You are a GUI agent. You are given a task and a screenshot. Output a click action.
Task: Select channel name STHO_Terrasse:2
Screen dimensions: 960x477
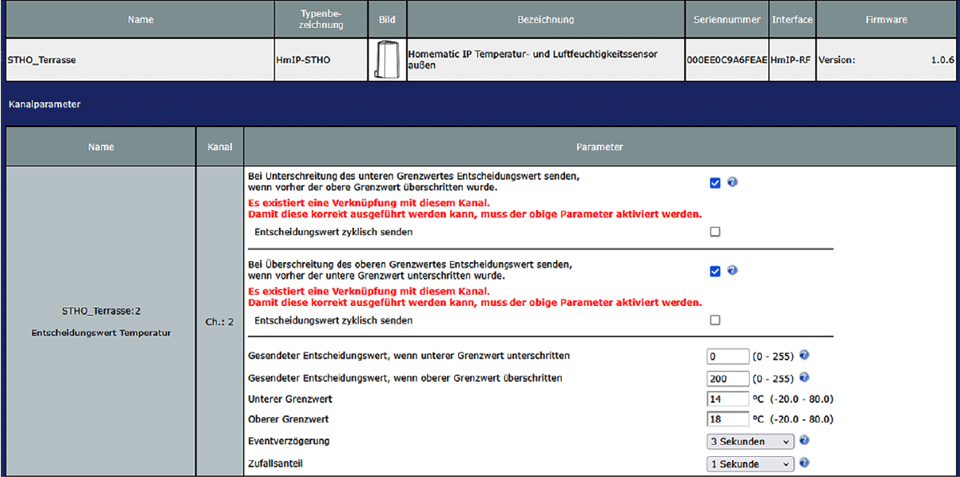coord(102,311)
